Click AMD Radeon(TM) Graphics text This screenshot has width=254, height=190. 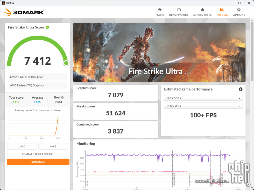tap(27, 85)
